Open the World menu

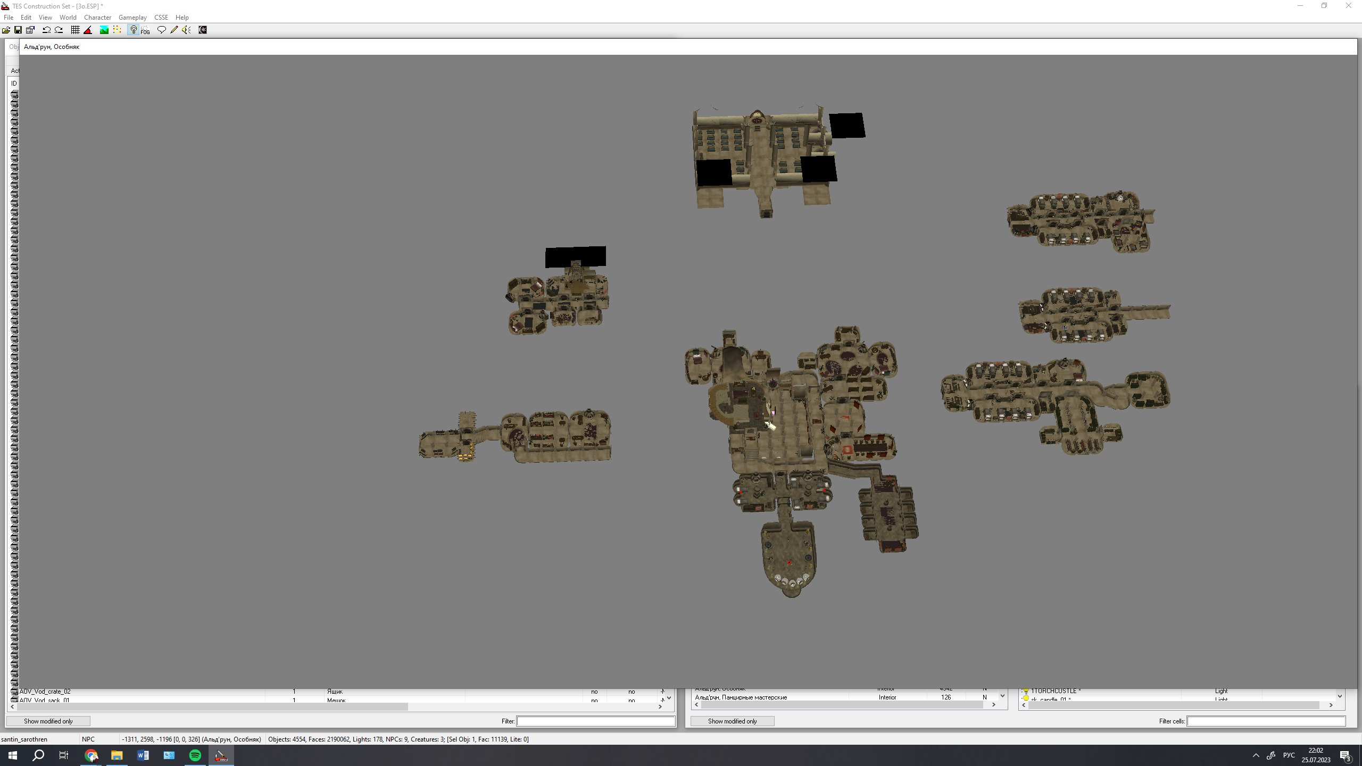tap(68, 17)
